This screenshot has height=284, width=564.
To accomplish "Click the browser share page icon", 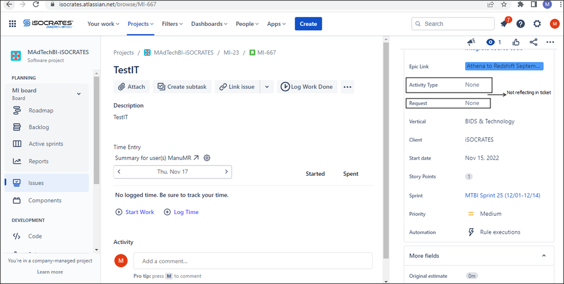I will [491, 5].
